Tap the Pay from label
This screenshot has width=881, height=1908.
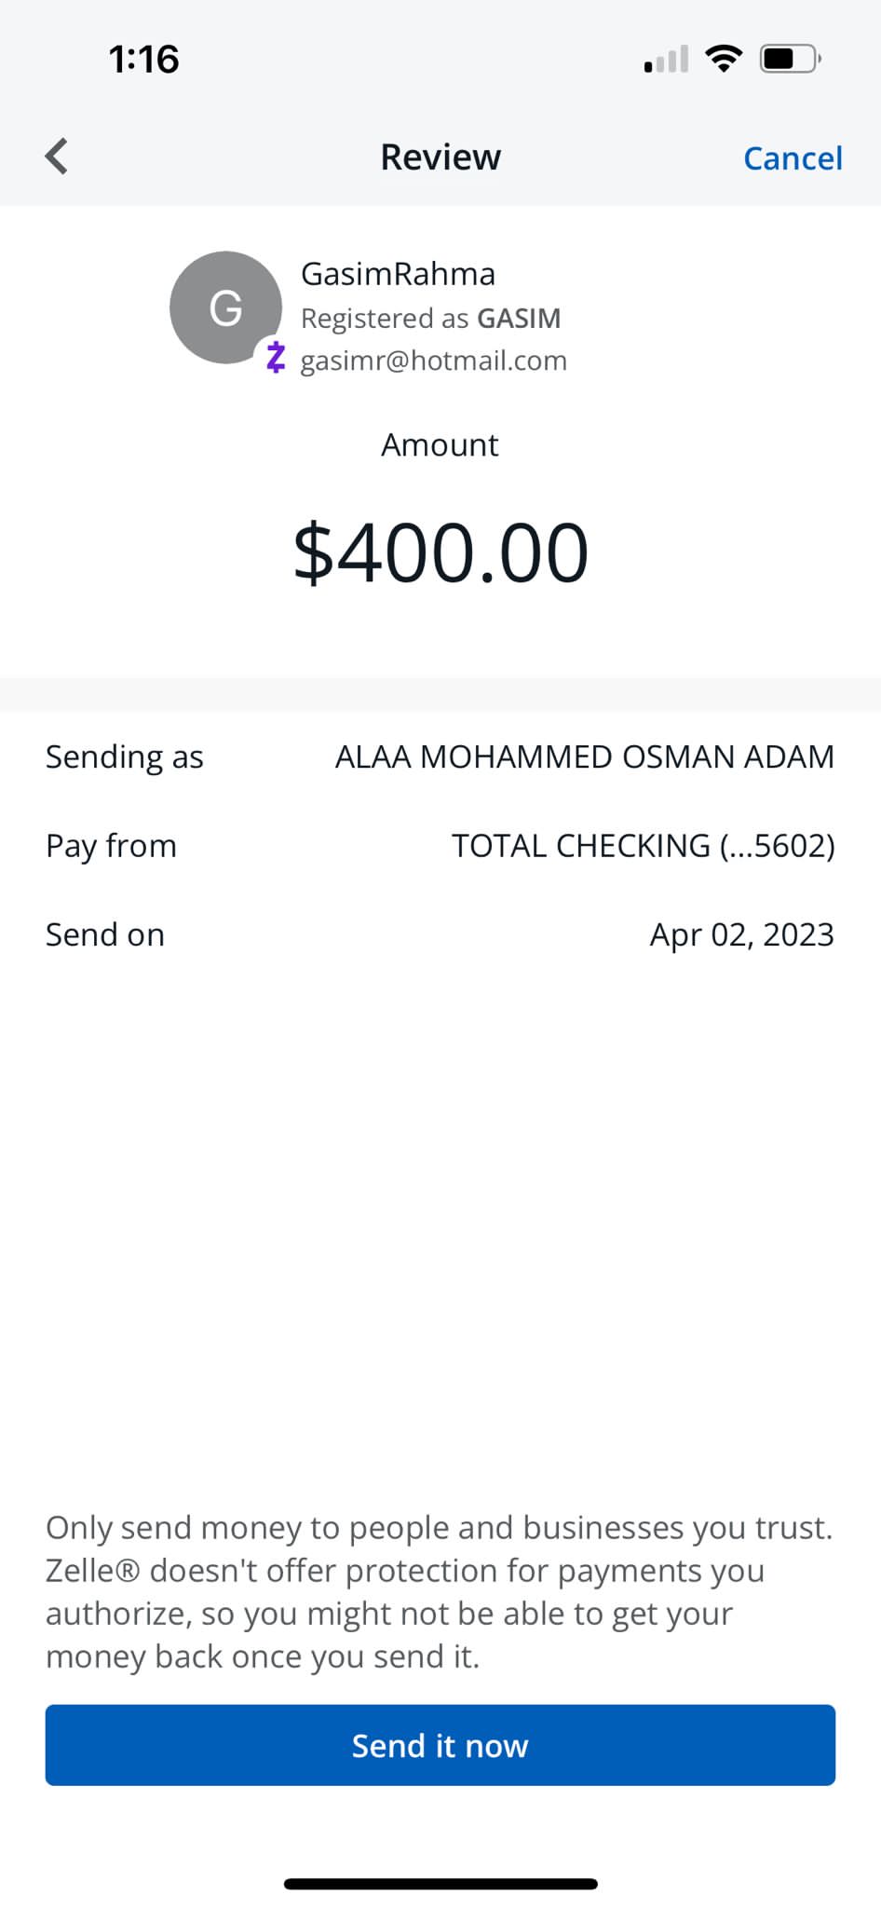[x=111, y=846]
